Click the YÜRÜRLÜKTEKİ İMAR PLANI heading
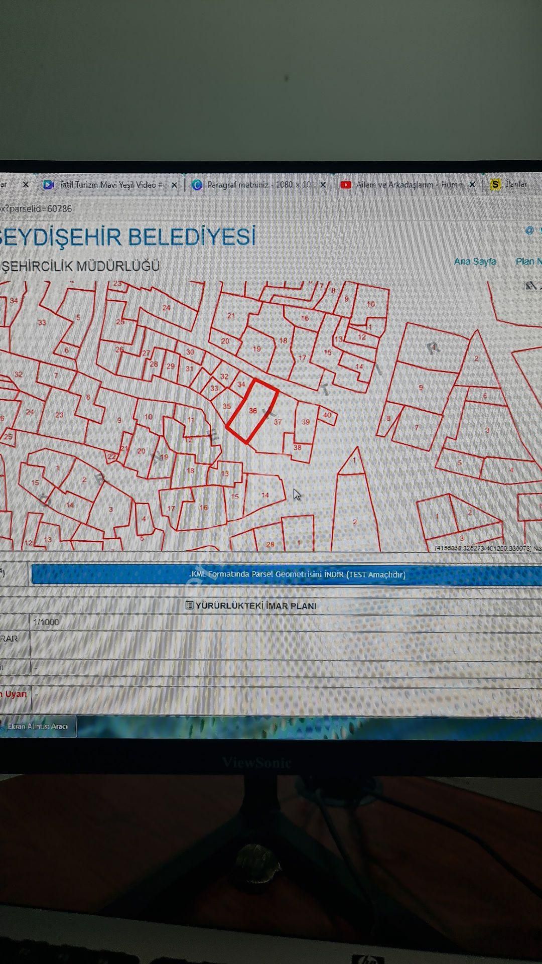The height and width of the screenshot is (964, 542). (x=256, y=606)
